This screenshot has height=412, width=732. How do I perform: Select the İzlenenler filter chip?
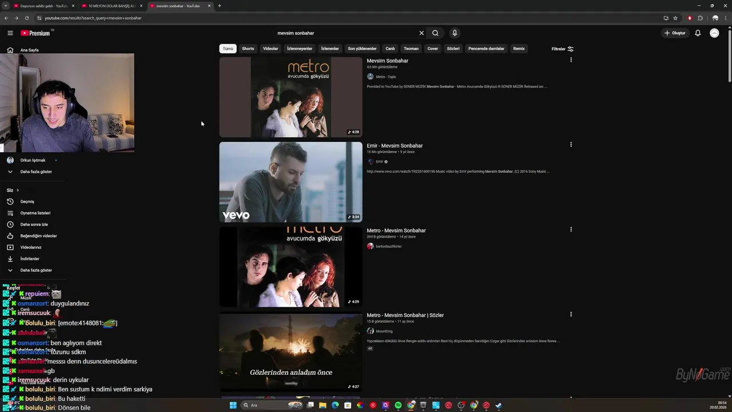click(330, 49)
